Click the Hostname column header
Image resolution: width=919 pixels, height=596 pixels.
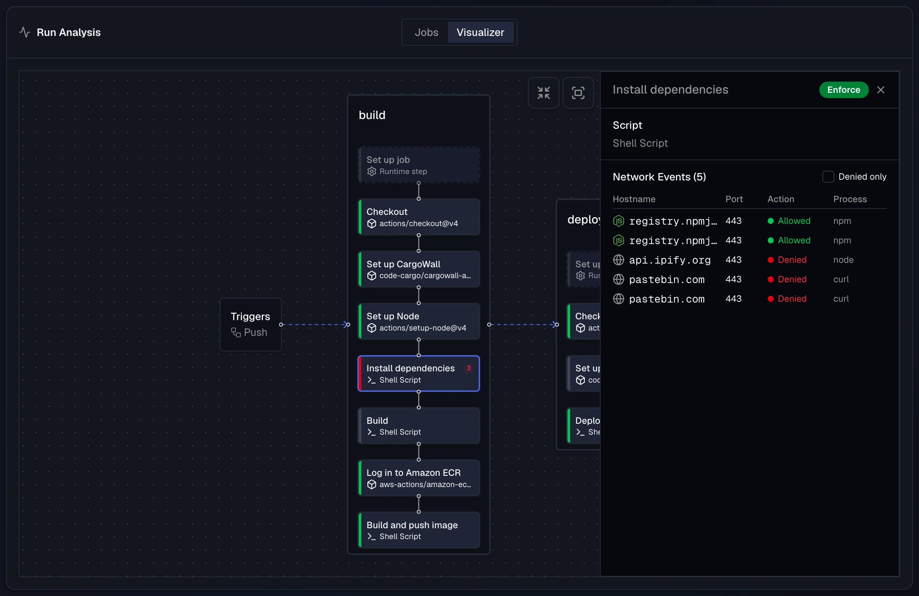pos(634,199)
